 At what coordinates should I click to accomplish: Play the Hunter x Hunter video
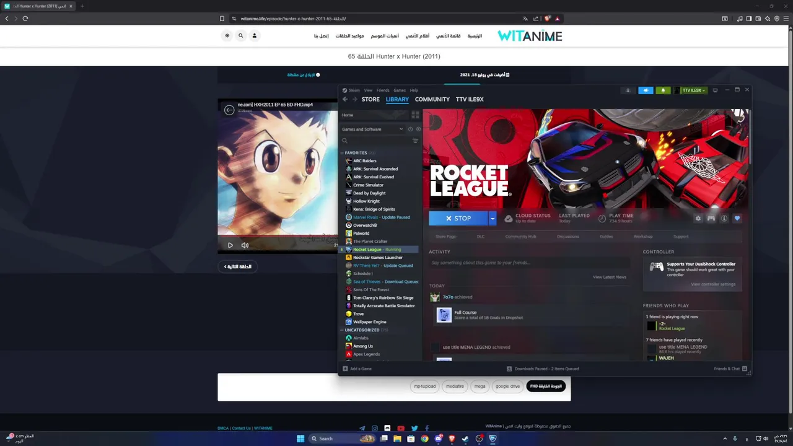[x=230, y=245]
